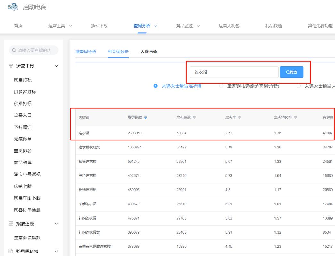Sort by 点击率 arrows
This screenshot has height=256, width=335.
239,117
